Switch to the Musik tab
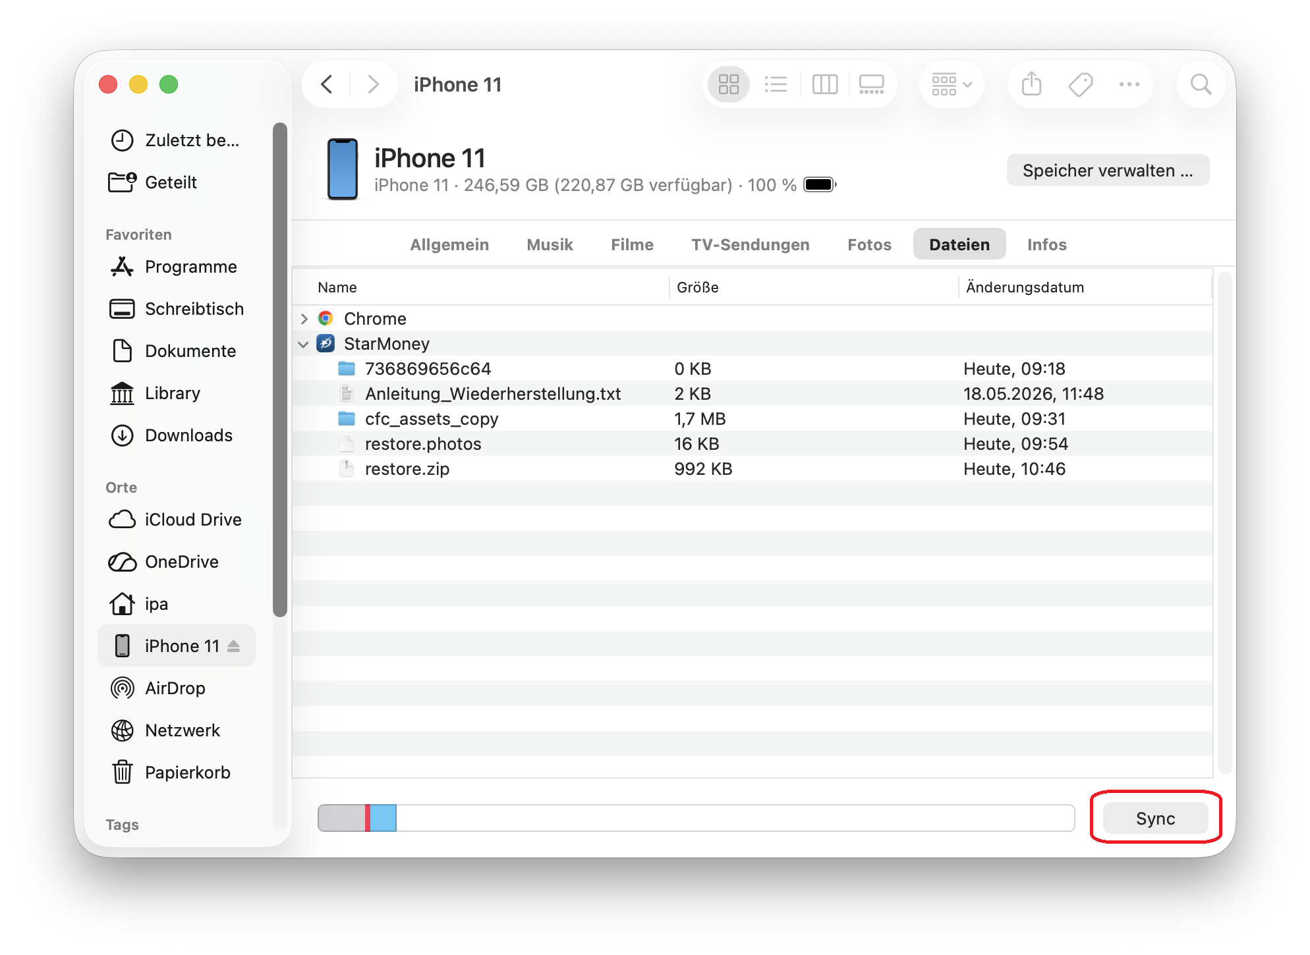This screenshot has height=955, width=1310. 550,244
